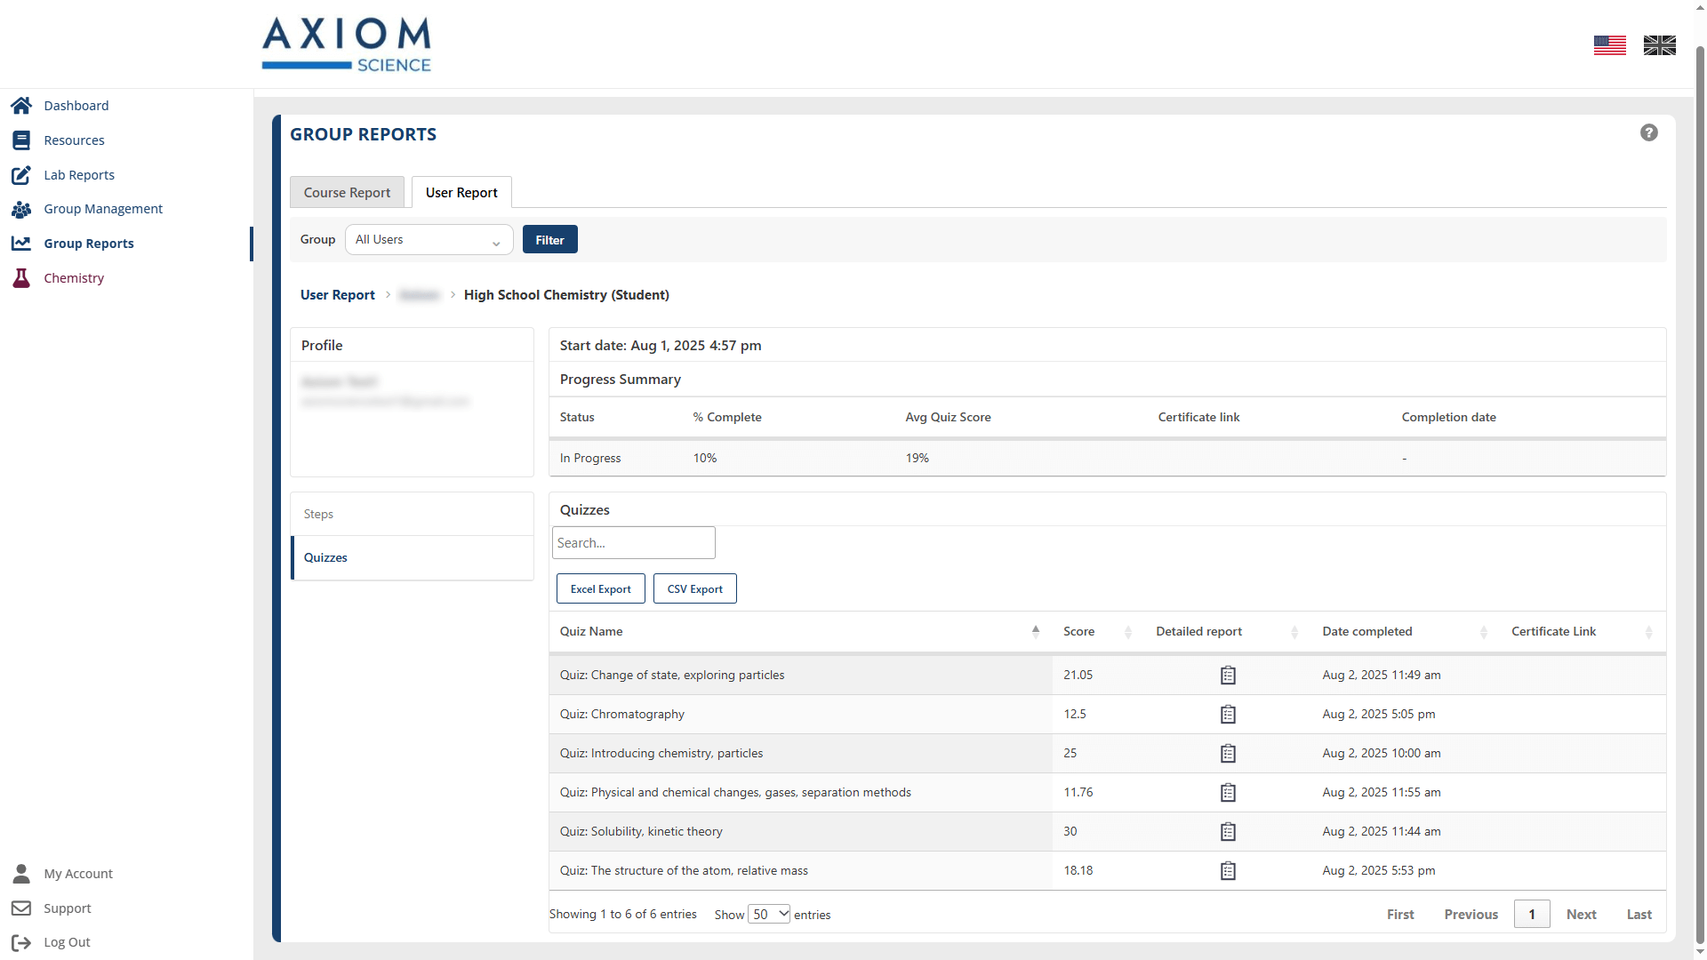Click the User Report breadcrumb link
Viewport: 1707px width, 960px height.
click(337, 295)
